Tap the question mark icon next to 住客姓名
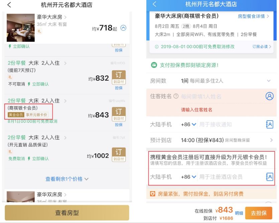Image resolution: width=279 pixels, height=223 pixels. 176,96
